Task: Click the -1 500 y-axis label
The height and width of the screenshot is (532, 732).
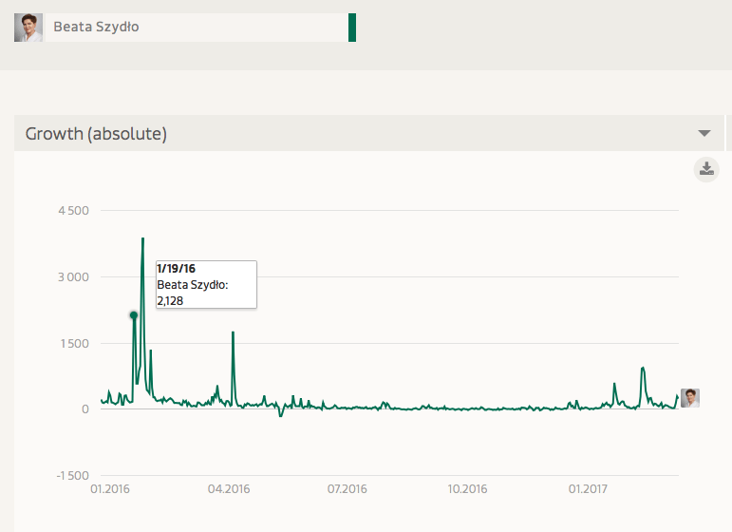Action: click(x=72, y=476)
